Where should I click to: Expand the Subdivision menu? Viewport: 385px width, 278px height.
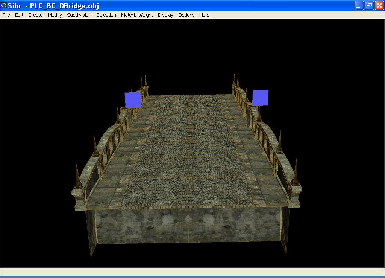tap(79, 15)
